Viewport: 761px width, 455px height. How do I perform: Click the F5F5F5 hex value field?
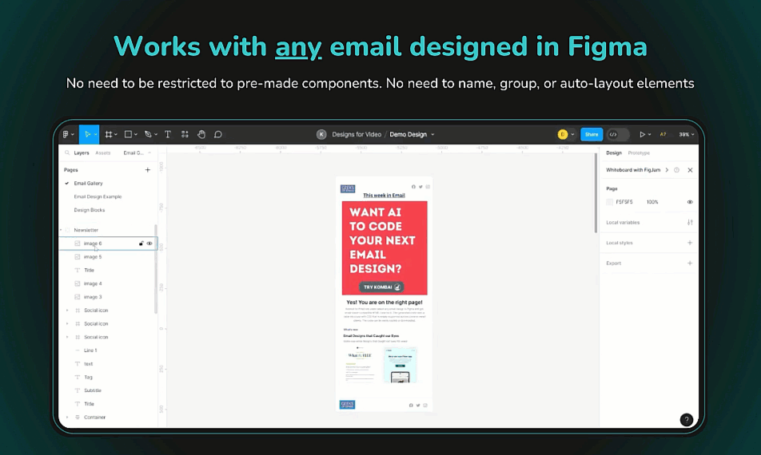624,202
